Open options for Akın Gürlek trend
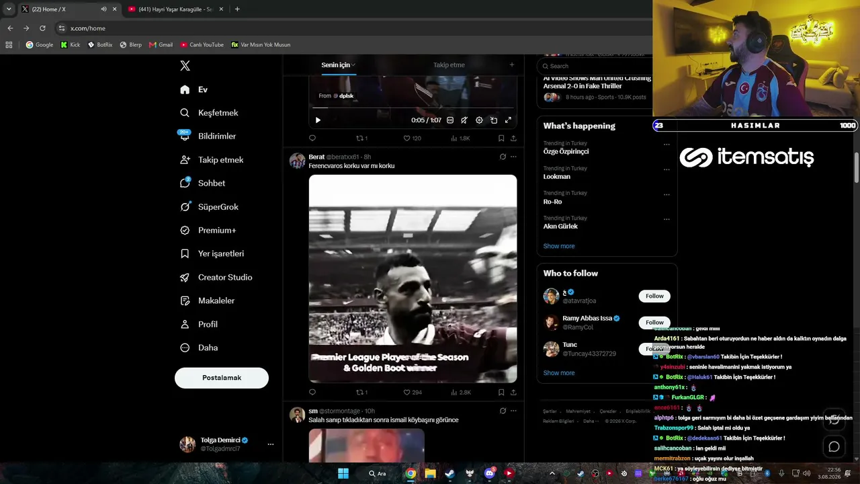The width and height of the screenshot is (860, 484). click(x=666, y=219)
